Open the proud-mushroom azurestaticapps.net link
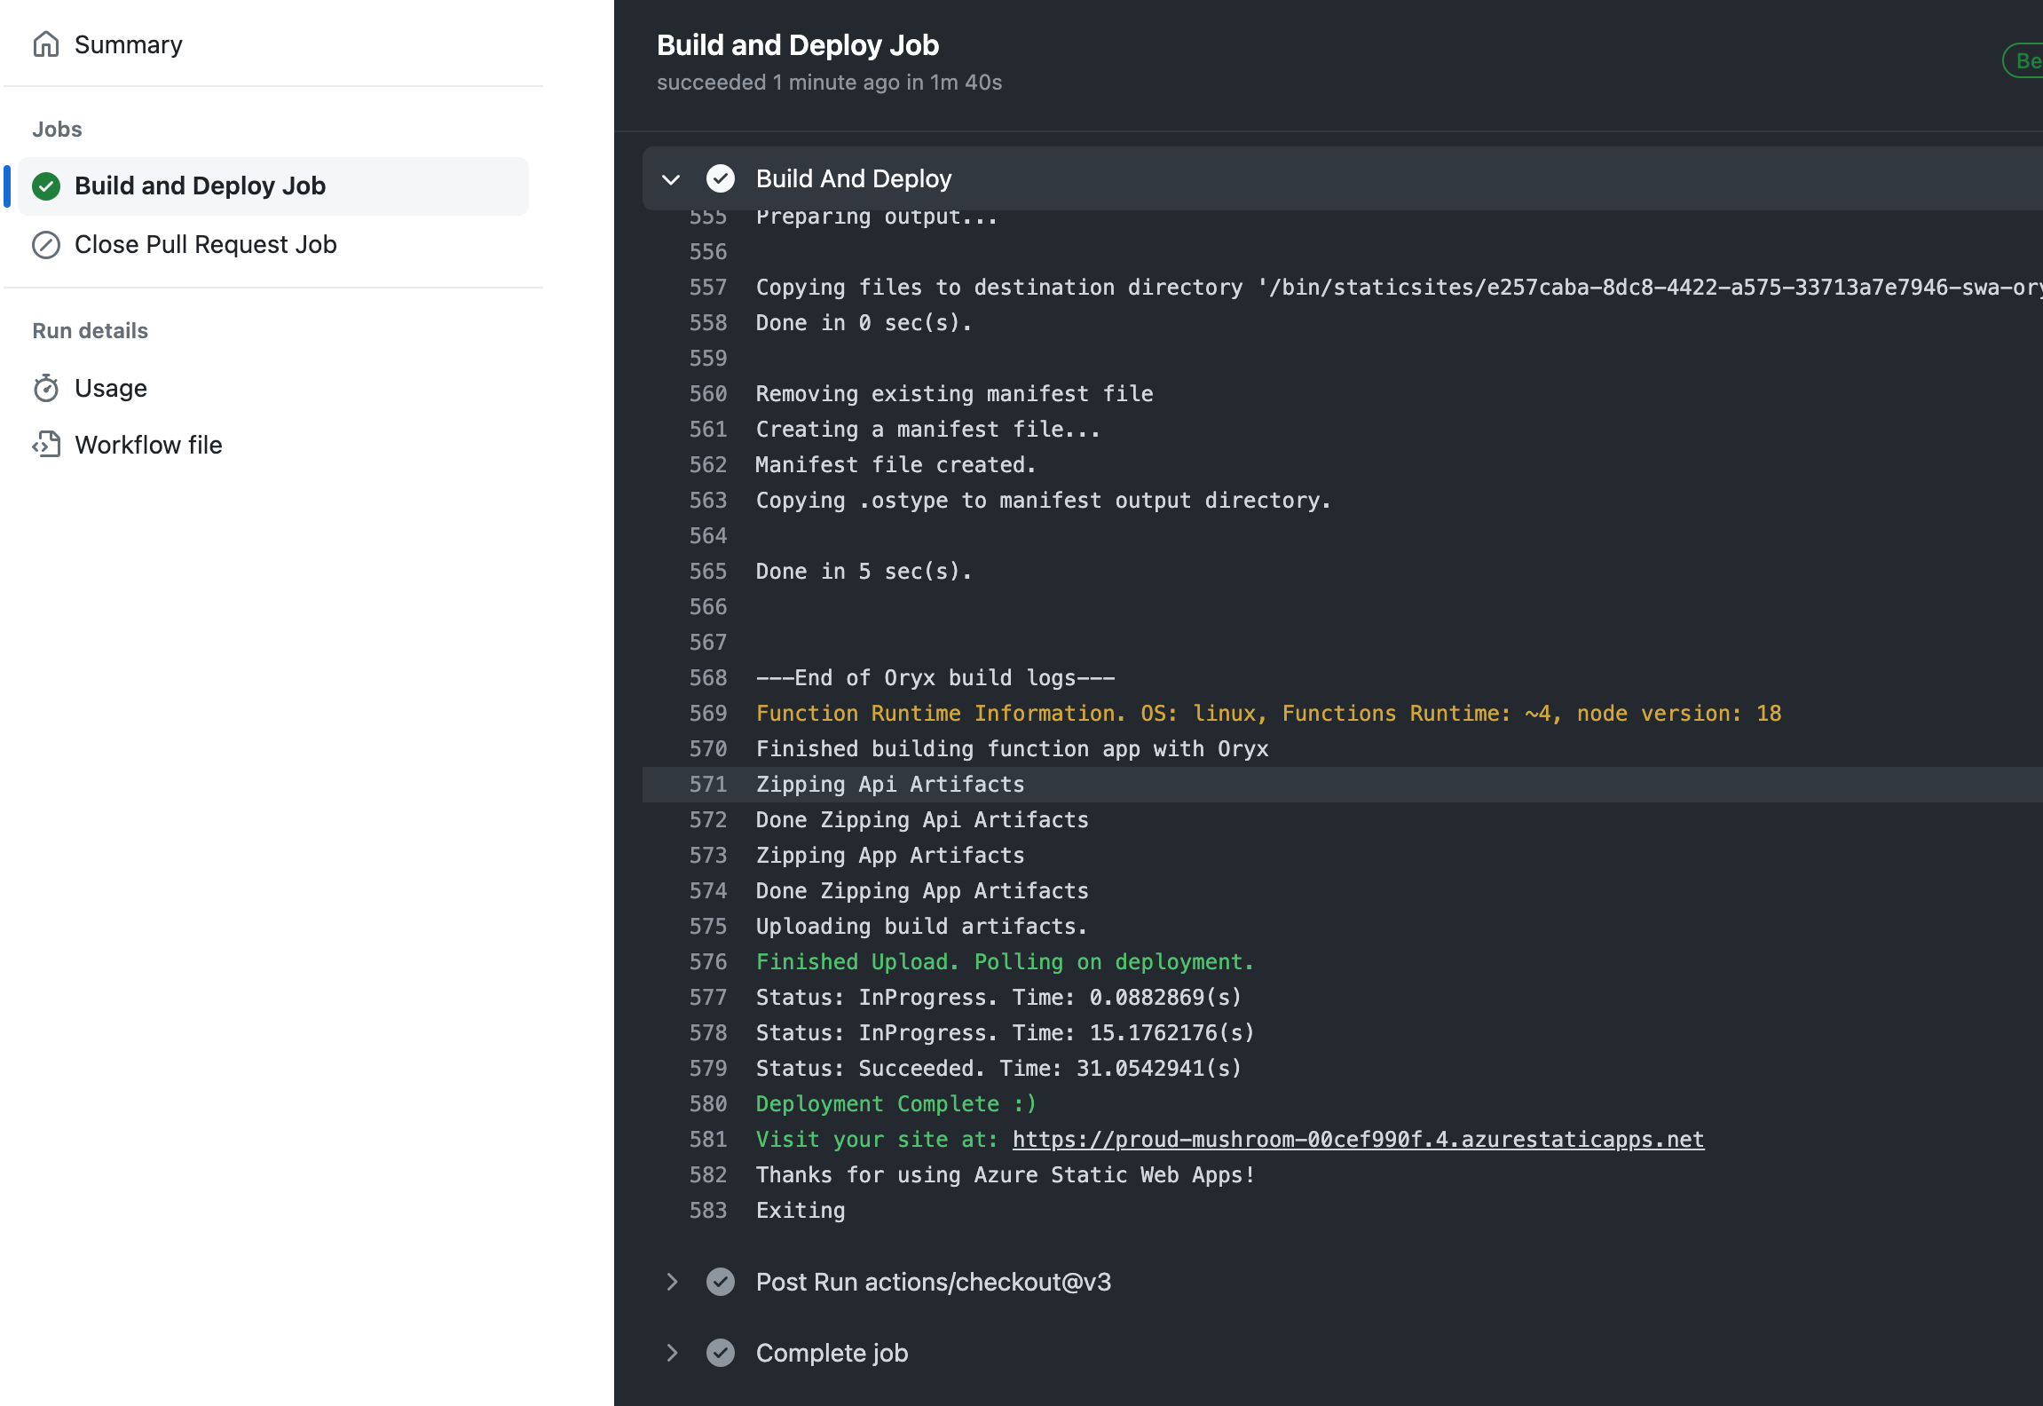This screenshot has height=1406, width=2043. click(x=1358, y=1140)
